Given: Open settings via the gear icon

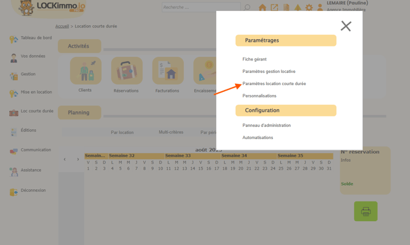Looking at the screenshot, I should point(309,7).
